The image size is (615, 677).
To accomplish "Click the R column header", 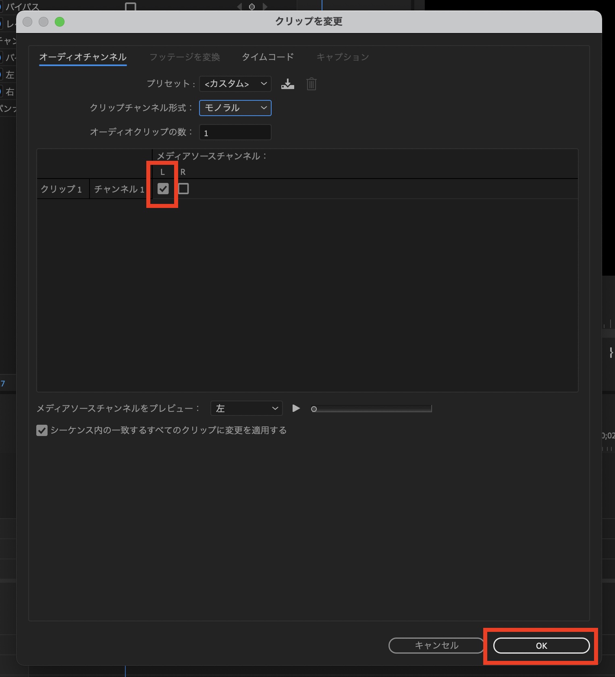I will [x=183, y=172].
